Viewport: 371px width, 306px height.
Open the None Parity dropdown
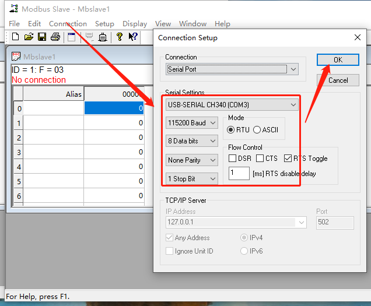coord(192,160)
